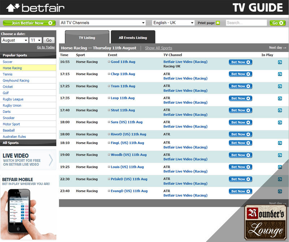Click Join Betfair Now button
289x242 pixels.
point(29,23)
